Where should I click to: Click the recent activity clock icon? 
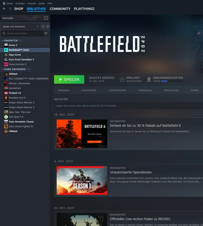tap(43, 27)
